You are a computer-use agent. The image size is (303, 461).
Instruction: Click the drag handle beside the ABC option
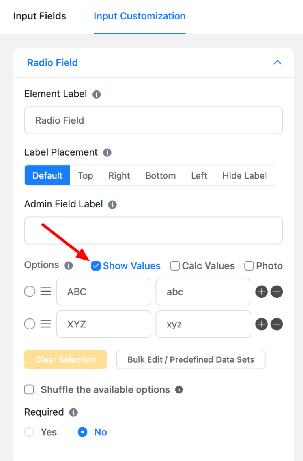[46, 291]
